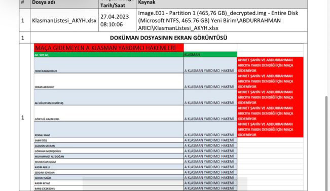Click the name KADİR AKILLI
330x191 pixels.
pos(42,167)
